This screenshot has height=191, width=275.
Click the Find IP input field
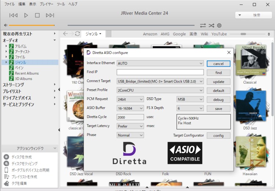160,72
